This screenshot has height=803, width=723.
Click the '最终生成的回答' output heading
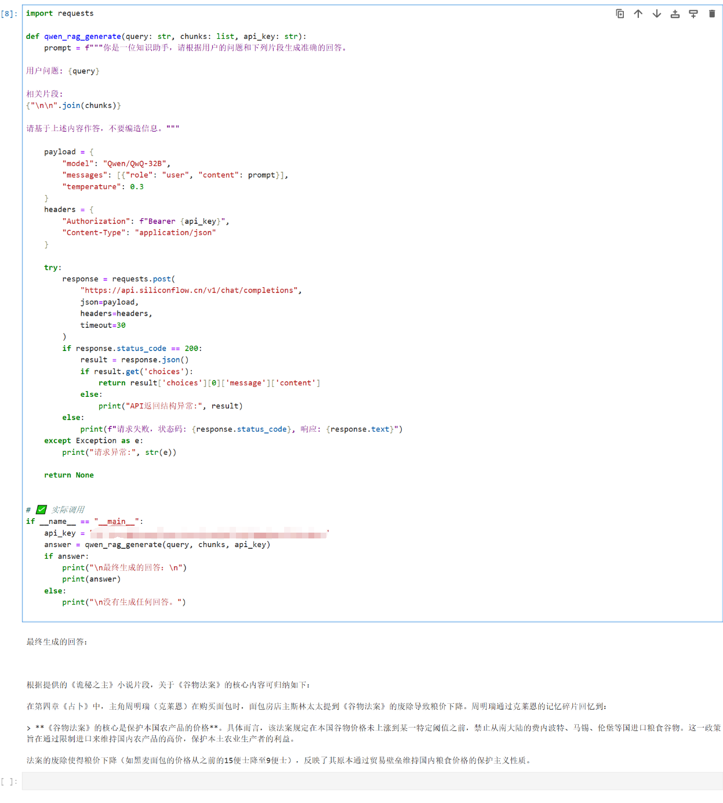pyautogui.click(x=57, y=642)
